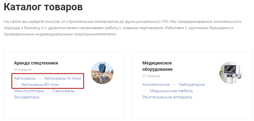Screen dimensions: 254x121
Task: Open the Аренда спецтехники category heading
Action: point(36,63)
